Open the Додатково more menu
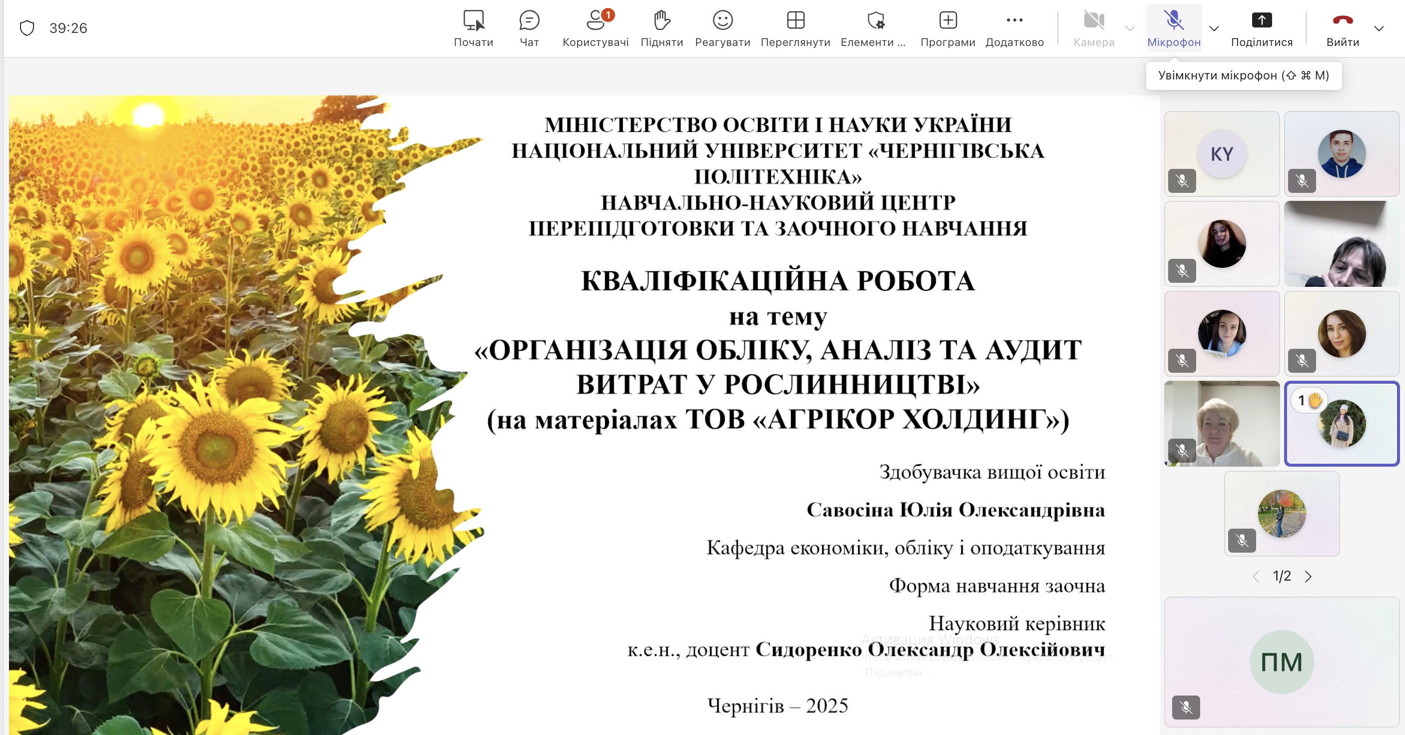 (x=1014, y=28)
